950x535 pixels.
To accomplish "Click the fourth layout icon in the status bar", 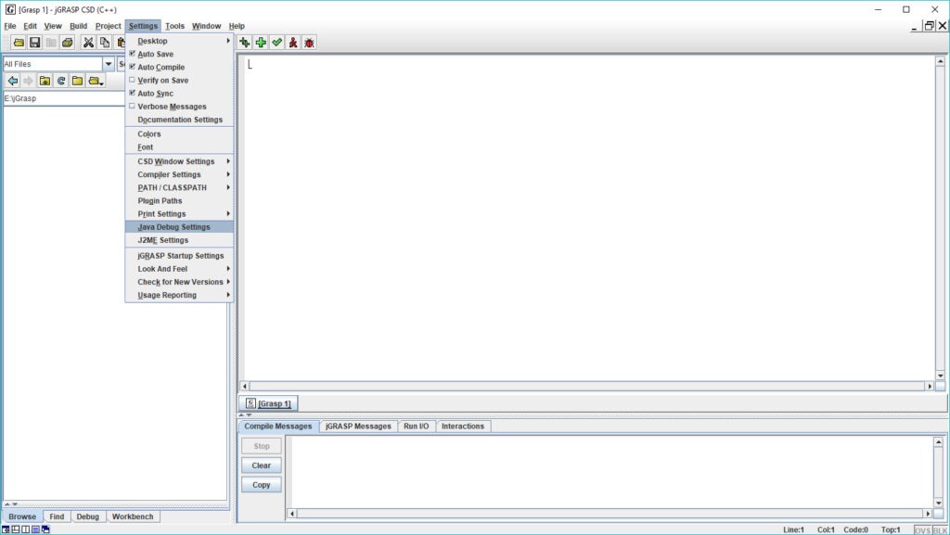I will tap(36, 529).
